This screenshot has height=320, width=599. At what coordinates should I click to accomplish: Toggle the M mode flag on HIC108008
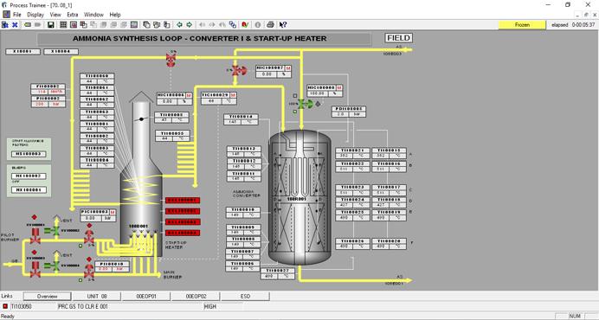338,87
